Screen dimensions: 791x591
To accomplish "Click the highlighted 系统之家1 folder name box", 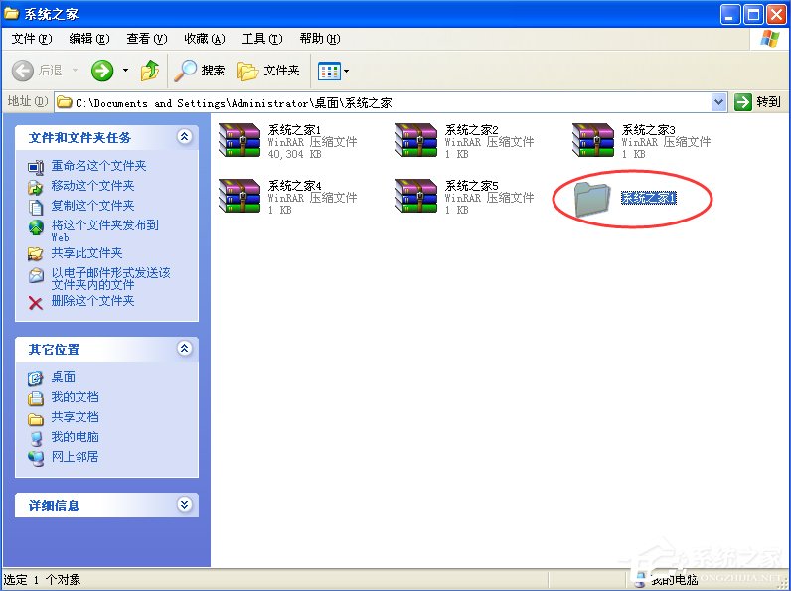I will tap(648, 198).
